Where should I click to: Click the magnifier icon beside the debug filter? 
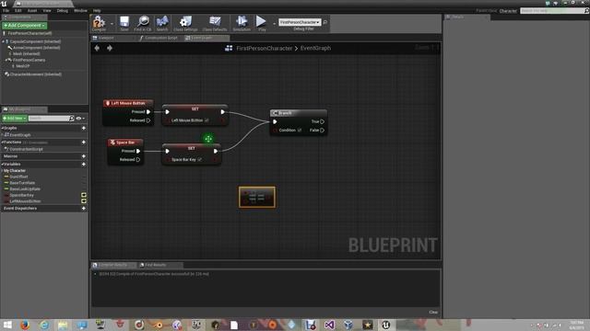click(x=325, y=22)
